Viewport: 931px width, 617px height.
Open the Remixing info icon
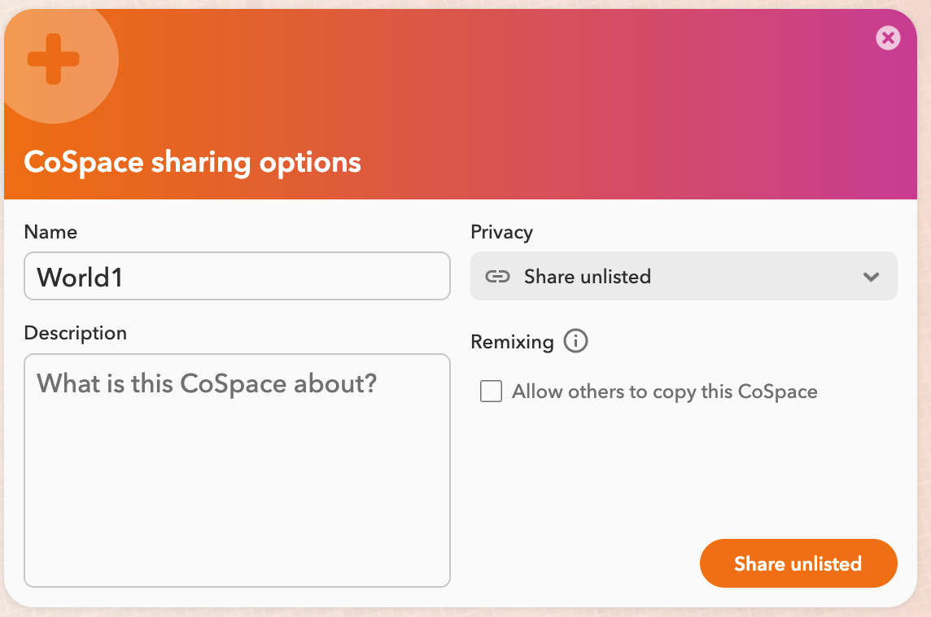575,341
